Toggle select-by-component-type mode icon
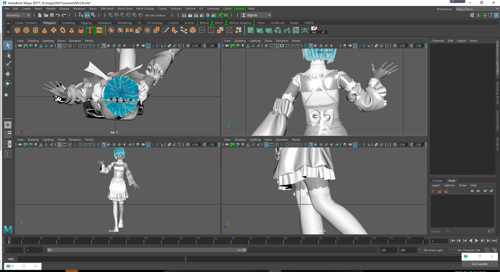This screenshot has width=500, height=272. 93,15
